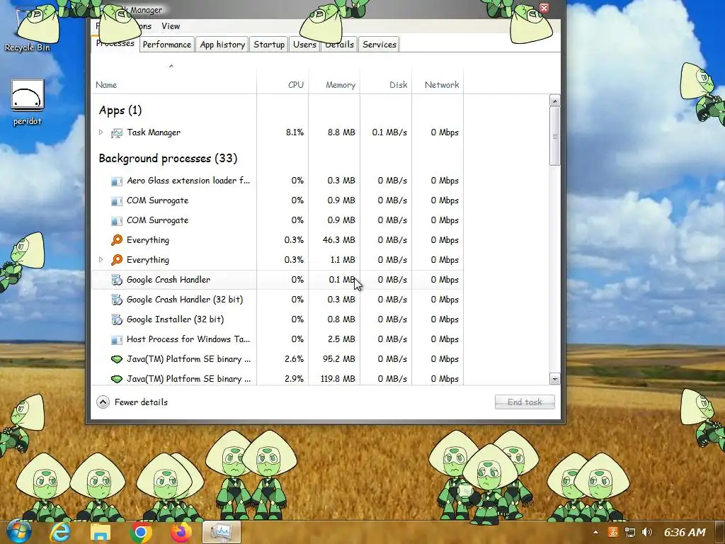Collapse view with Fewer details

pos(132,402)
